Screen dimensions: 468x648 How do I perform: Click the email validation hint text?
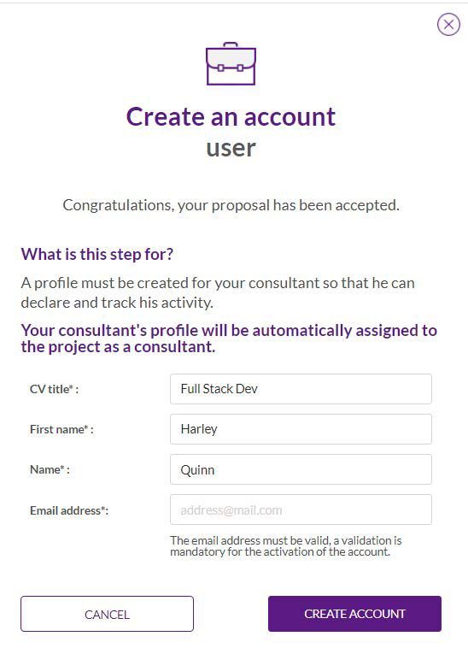click(285, 546)
